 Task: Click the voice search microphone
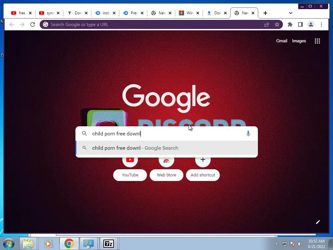click(248, 133)
